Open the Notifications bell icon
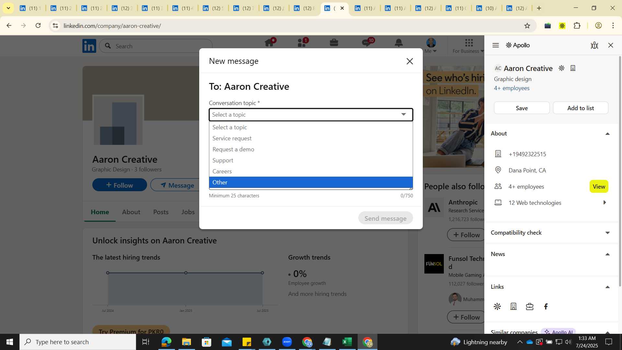The height and width of the screenshot is (350, 622). click(399, 43)
